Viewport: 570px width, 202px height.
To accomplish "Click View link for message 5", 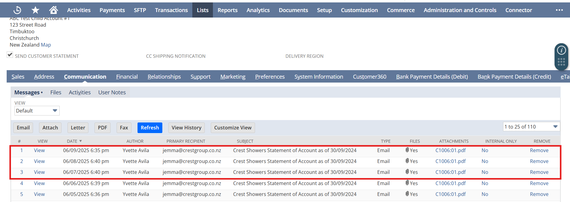I will [x=39, y=194].
